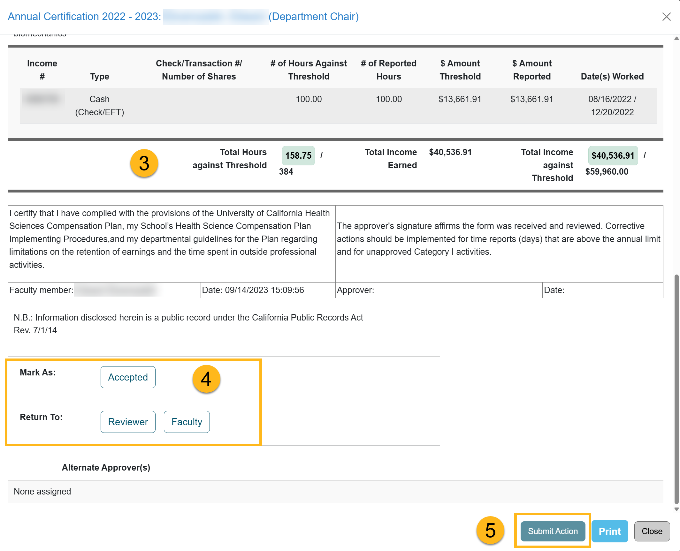This screenshot has height=551, width=680.
Task: Click the 158.75 total hours badge
Action: tap(298, 155)
